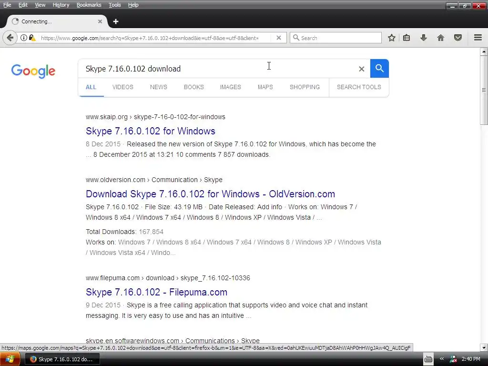
Task: Open site information icon in address bar
Action: coord(24,38)
